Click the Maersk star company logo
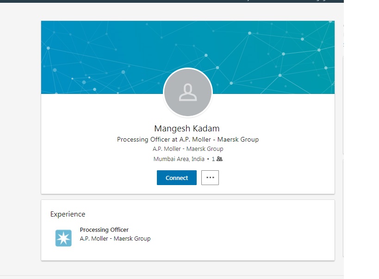 [x=63, y=238]
